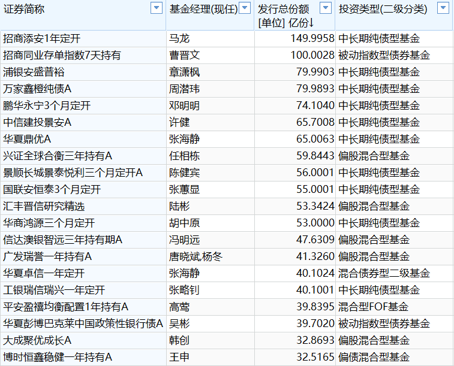The image size is (454, 366).
Task: Select cell 万家鑫橙纯债A
Action: click(83, 89)
